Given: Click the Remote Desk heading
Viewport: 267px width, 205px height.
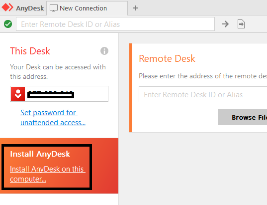Looking at the screenshot, I should click(167, 58).
